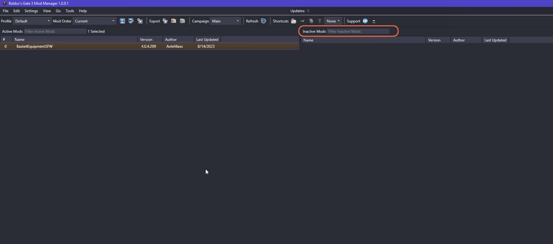The height and width of the screenshot is (244, 553).
Task: Click the Active Mods label
Action: [12, 31]
